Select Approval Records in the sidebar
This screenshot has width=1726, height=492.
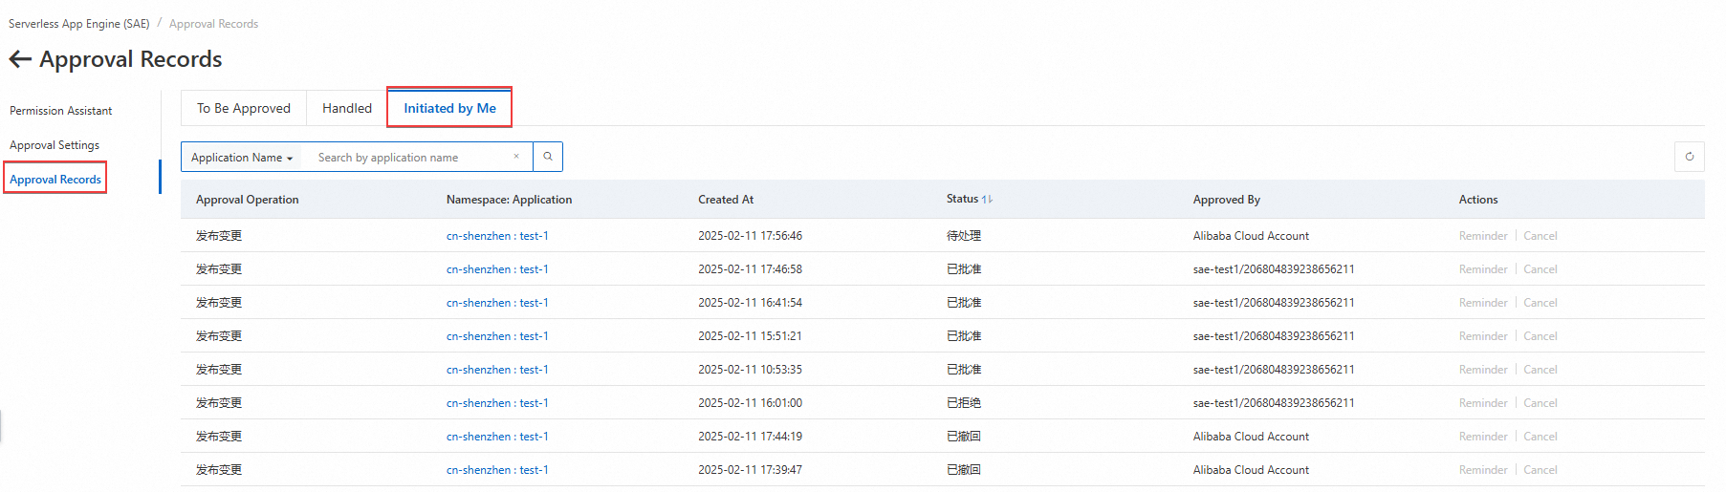(x=55, y=180)
